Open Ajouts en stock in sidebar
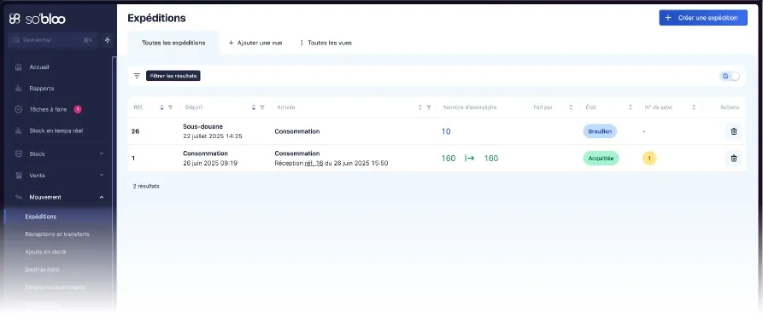This screenshot has height=330, width=763. 46,252
